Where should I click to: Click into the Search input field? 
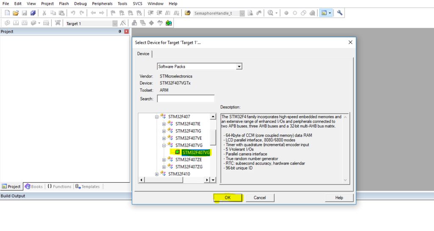point(186,99)
